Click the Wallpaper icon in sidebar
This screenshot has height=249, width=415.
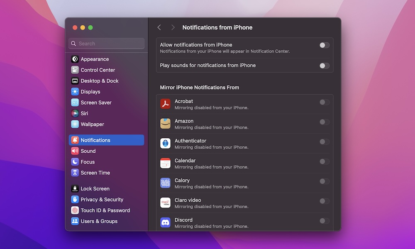(x=75, y=124)
